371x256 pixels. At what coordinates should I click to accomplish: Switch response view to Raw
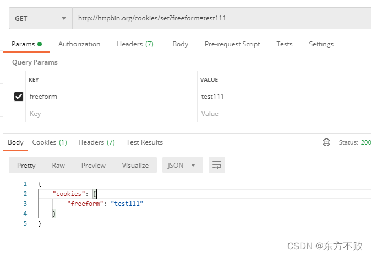pyautogui.click(x=58, y=165)
